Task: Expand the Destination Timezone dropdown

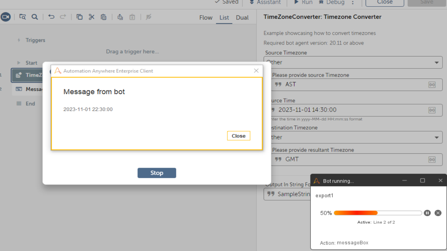Action: pos(353,137)
